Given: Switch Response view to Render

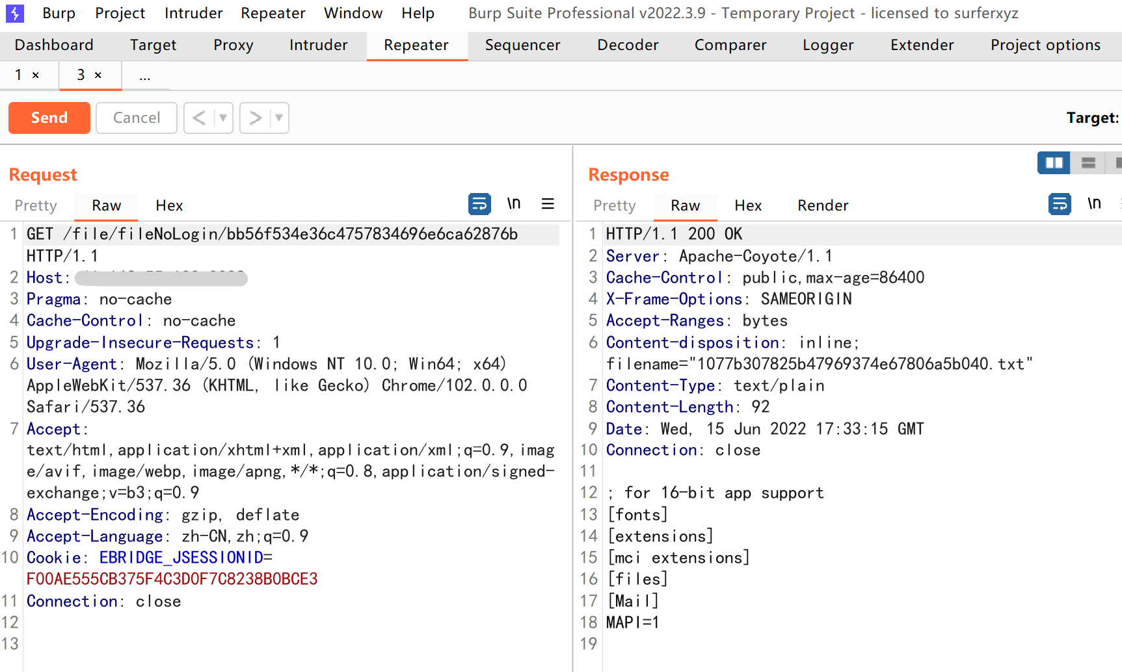Looking at the screenshot, I should point(822,205).
